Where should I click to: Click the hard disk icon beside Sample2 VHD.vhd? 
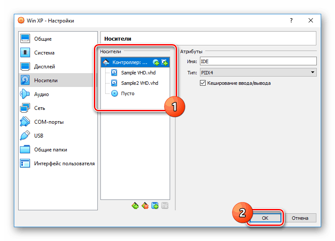pos(114,83)
